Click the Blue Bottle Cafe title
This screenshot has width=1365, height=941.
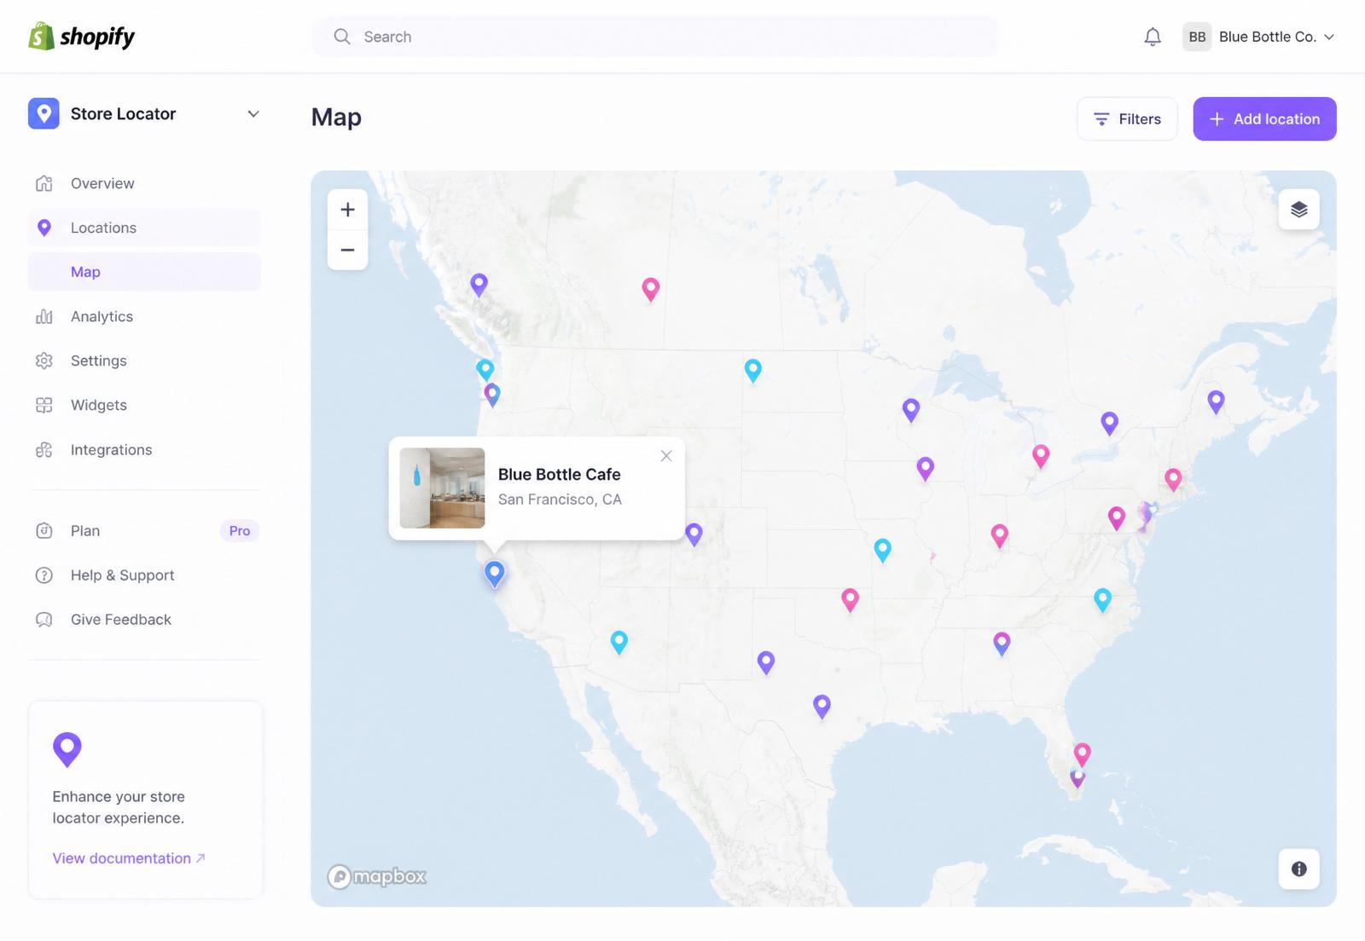click(559, 475)
